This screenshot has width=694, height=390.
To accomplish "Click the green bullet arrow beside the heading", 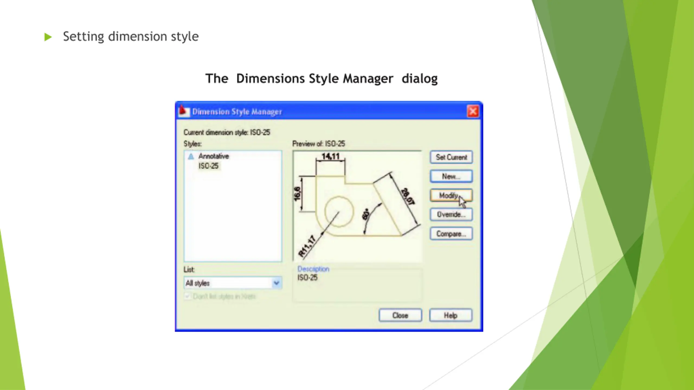I will 48,37.
